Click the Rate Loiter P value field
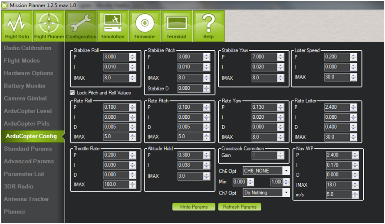 tap(337, 107)
